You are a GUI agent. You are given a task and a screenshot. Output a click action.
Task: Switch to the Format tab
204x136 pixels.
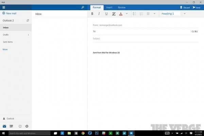pyautogui.click(x=97, y=7)
